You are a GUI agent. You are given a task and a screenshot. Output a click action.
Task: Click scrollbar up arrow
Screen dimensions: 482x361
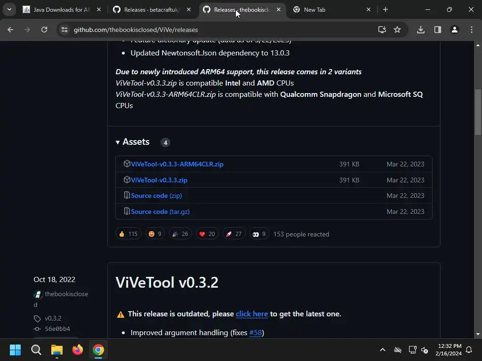point(478,45)
